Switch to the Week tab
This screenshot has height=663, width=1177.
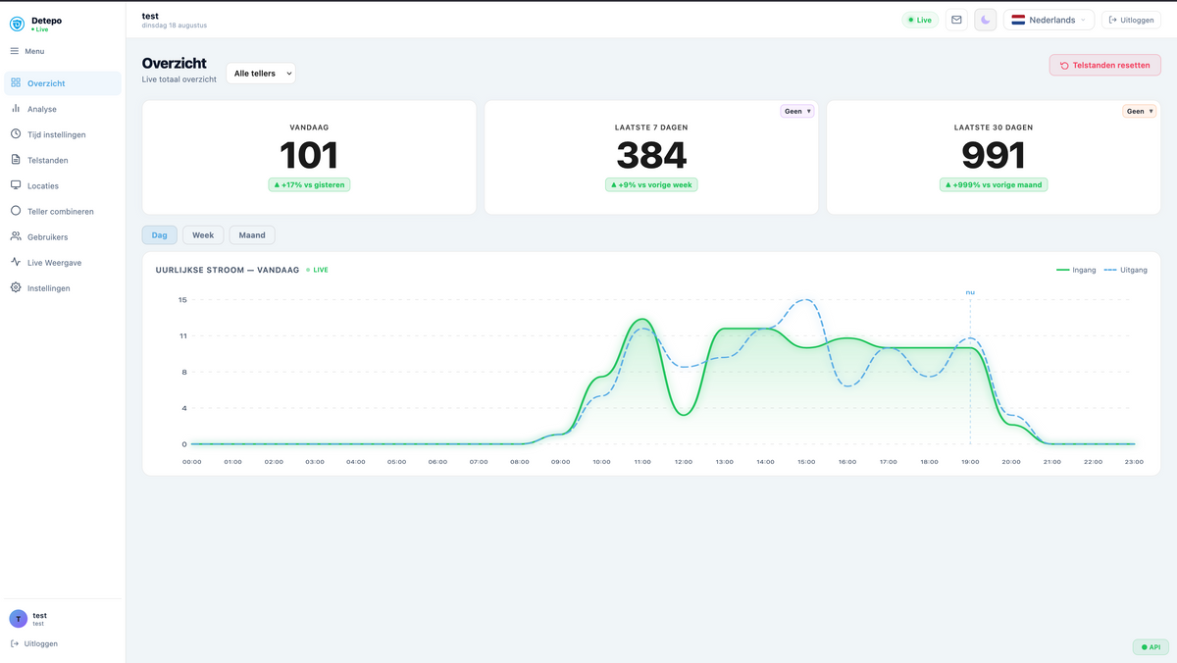(x=203, y=235)
